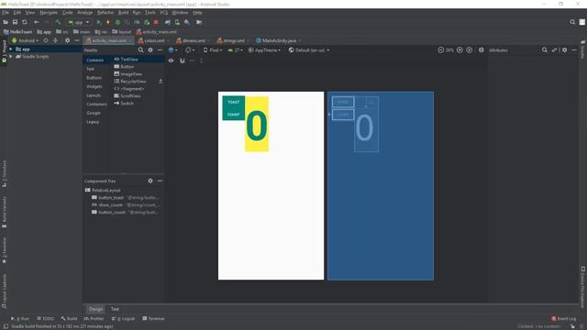Toggle the view options eye icon
Viewport: 587px width, 330px height.
tap(172, 60)
